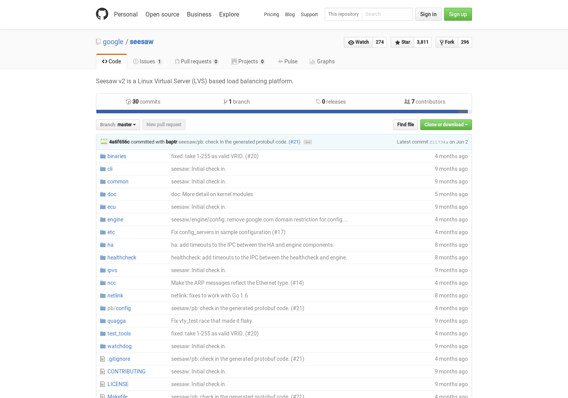This screenshot has width=568, height=398.
Task: Fork the seesaw repository
Action: 447,42
